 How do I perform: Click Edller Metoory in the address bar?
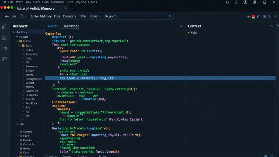click(x=41, y=16)
